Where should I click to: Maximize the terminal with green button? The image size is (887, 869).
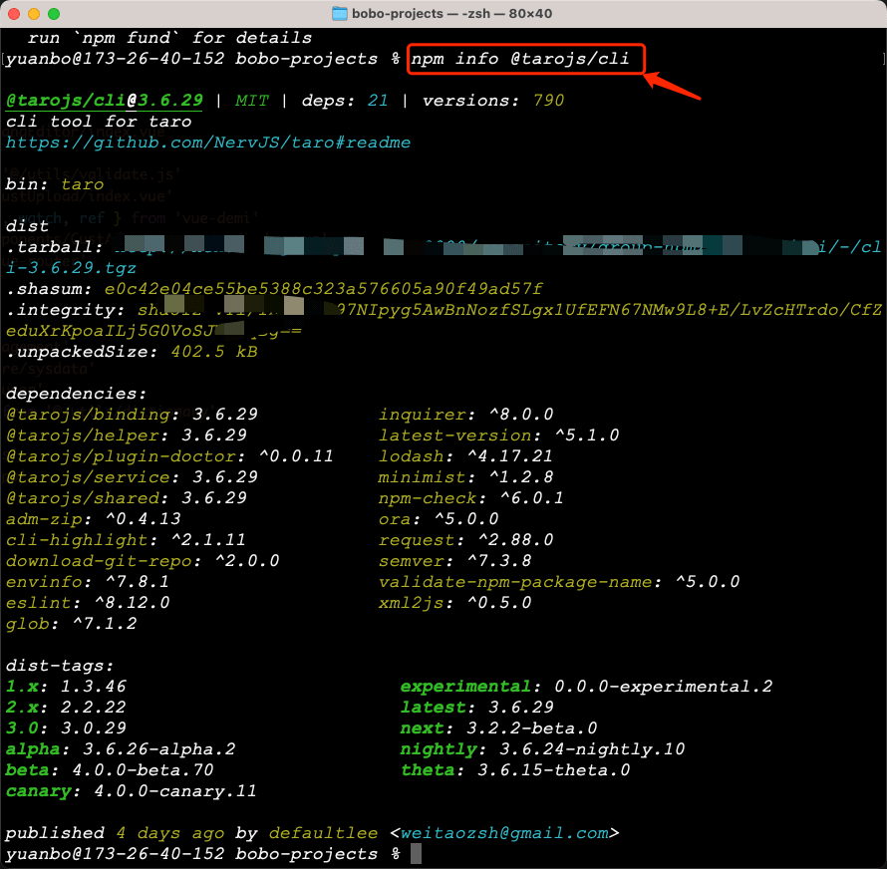54,14
